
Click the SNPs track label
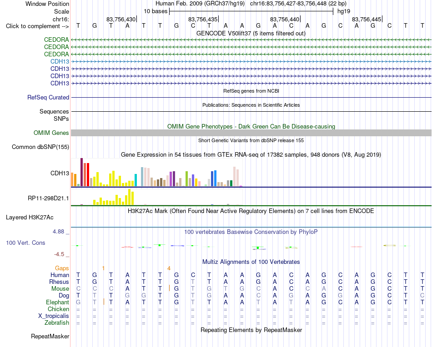point(61,119)
